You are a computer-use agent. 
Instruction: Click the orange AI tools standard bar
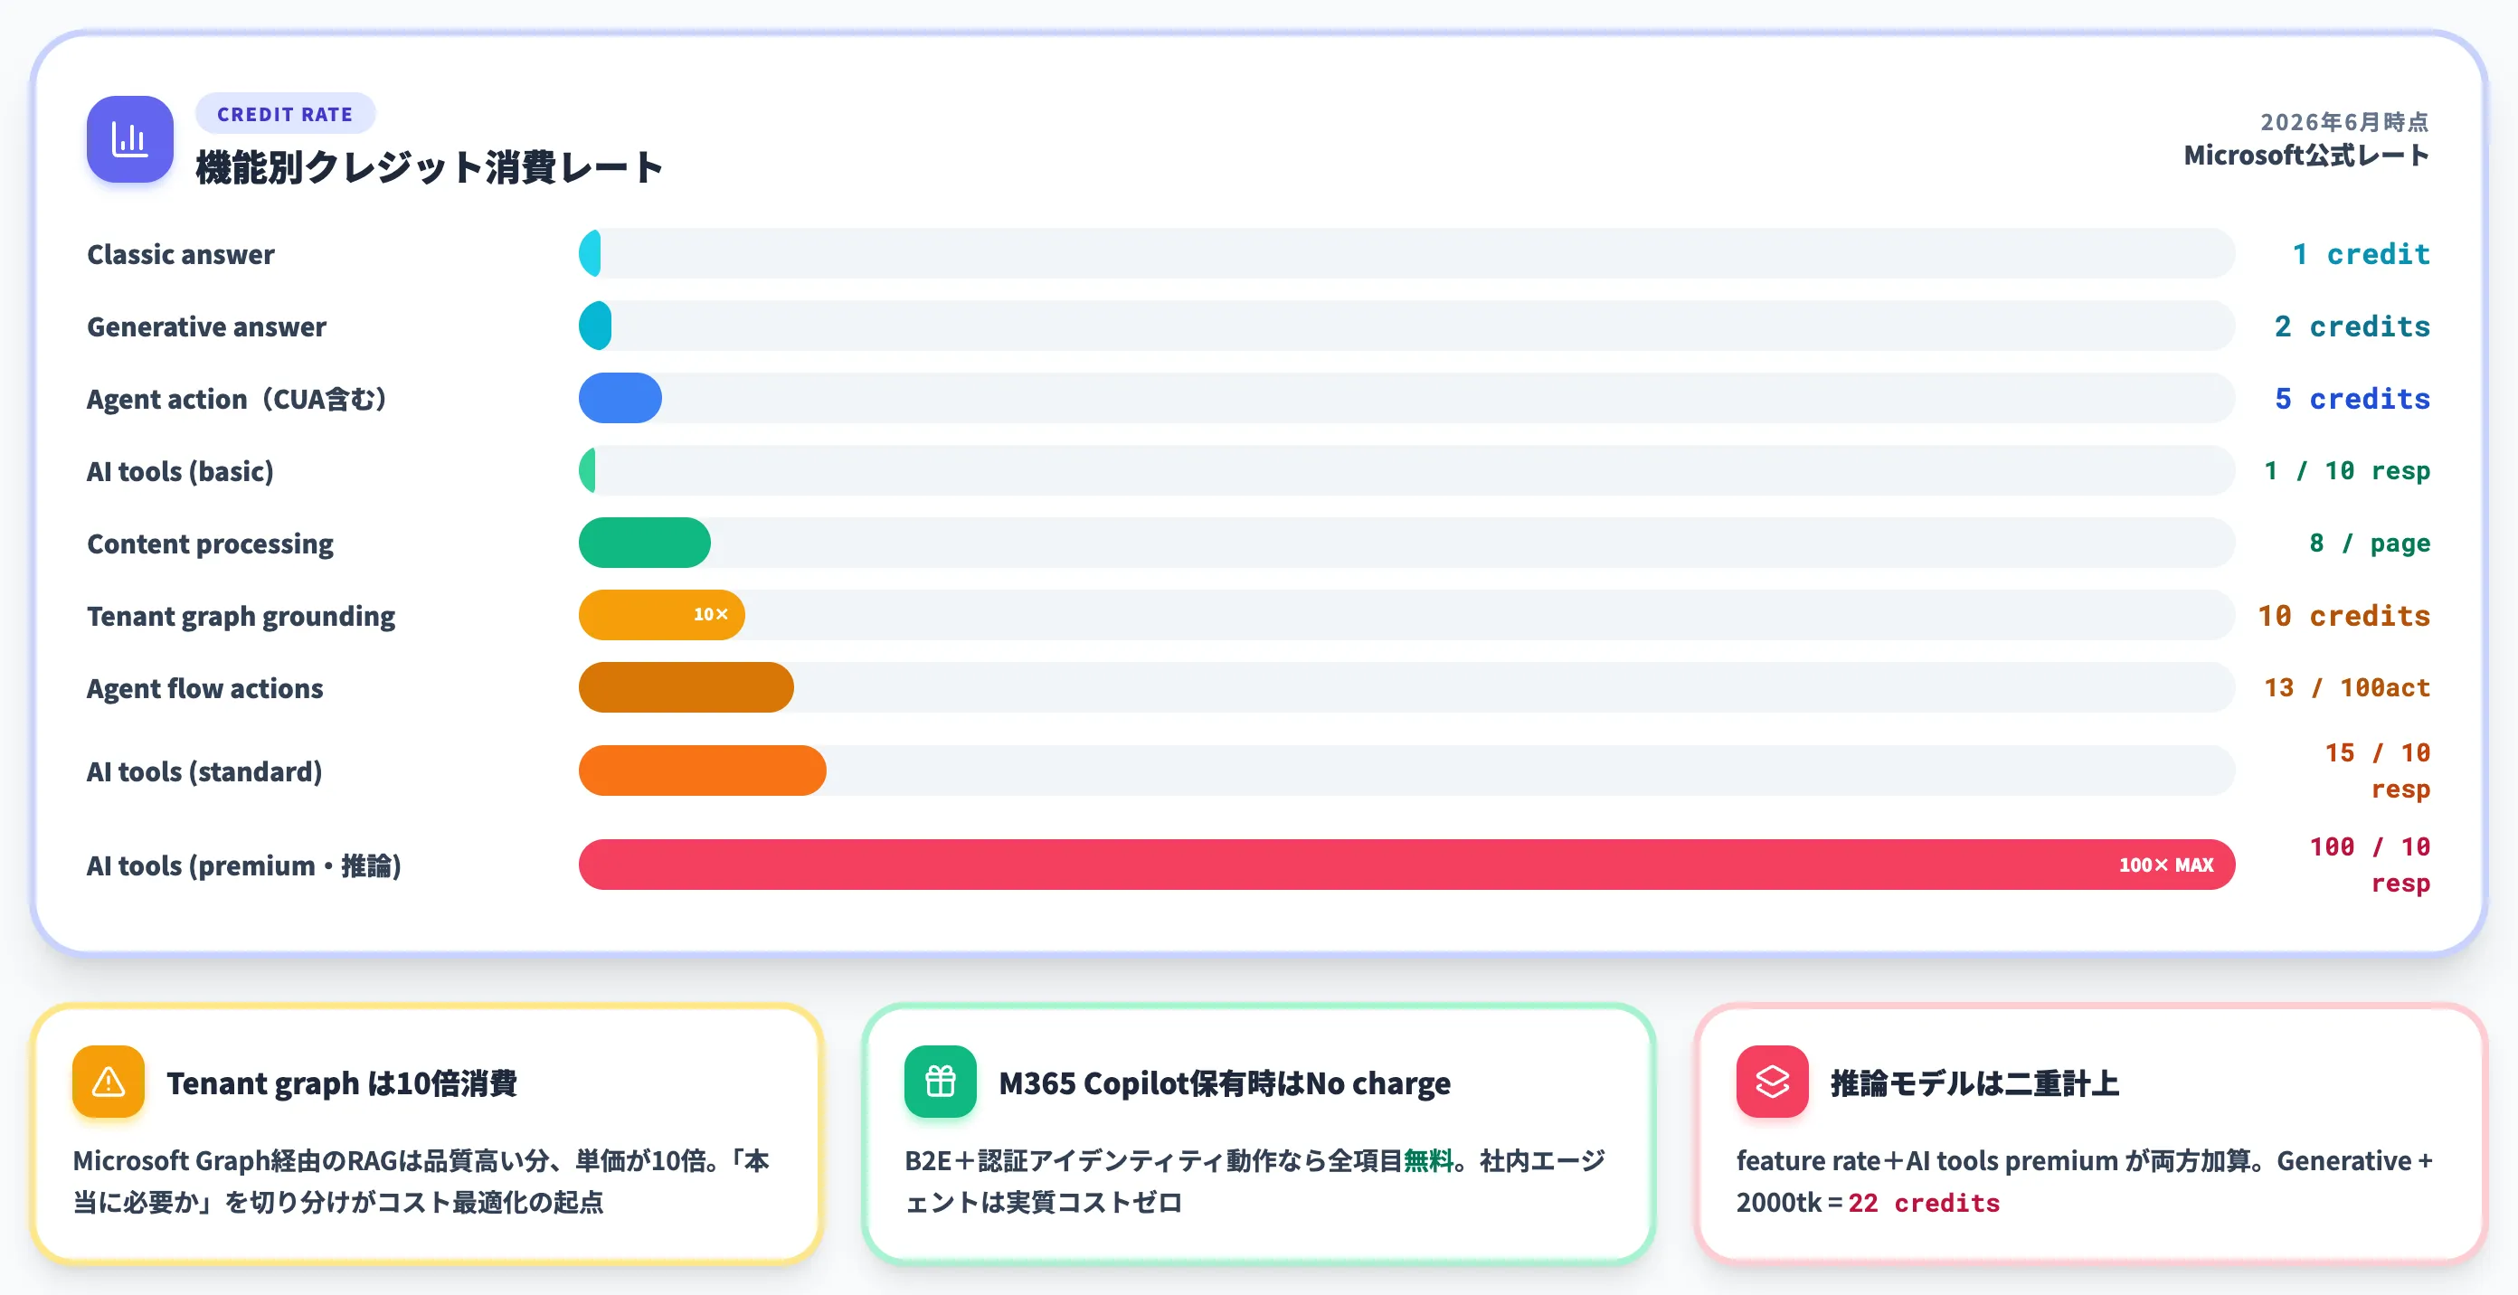click(702, 770)
